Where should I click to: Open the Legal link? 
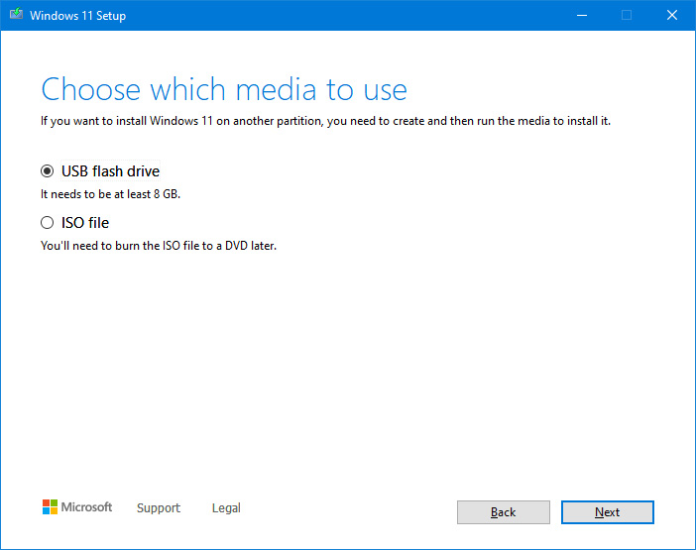[226, 508]
